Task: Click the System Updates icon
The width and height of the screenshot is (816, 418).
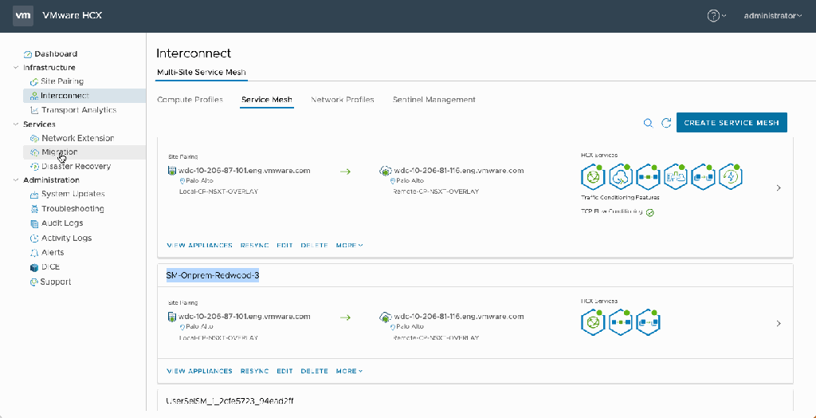Action: click(35, 195)
